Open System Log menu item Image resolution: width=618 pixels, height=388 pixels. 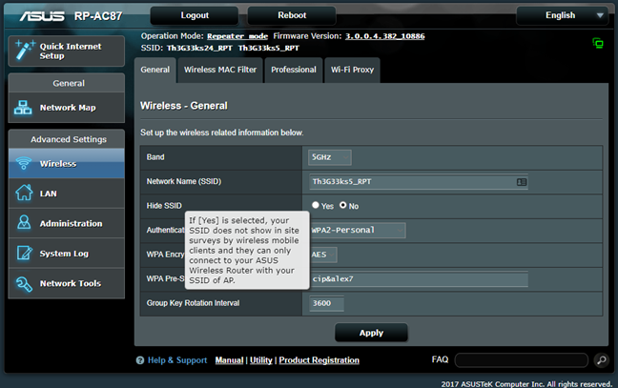pyautogui.click(x=67, y=254)
